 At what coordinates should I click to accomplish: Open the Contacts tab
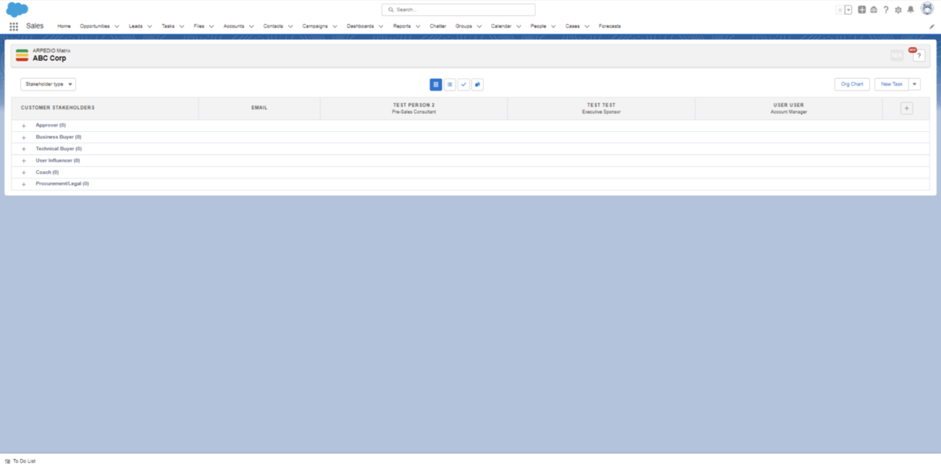click(x=273, y=26)
